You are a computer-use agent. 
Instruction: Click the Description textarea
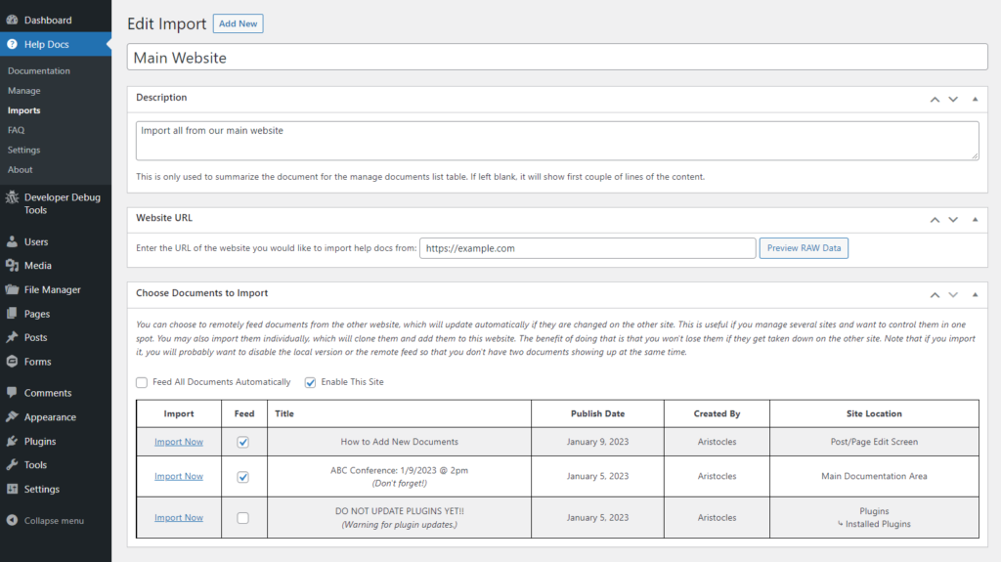[557, 141]
